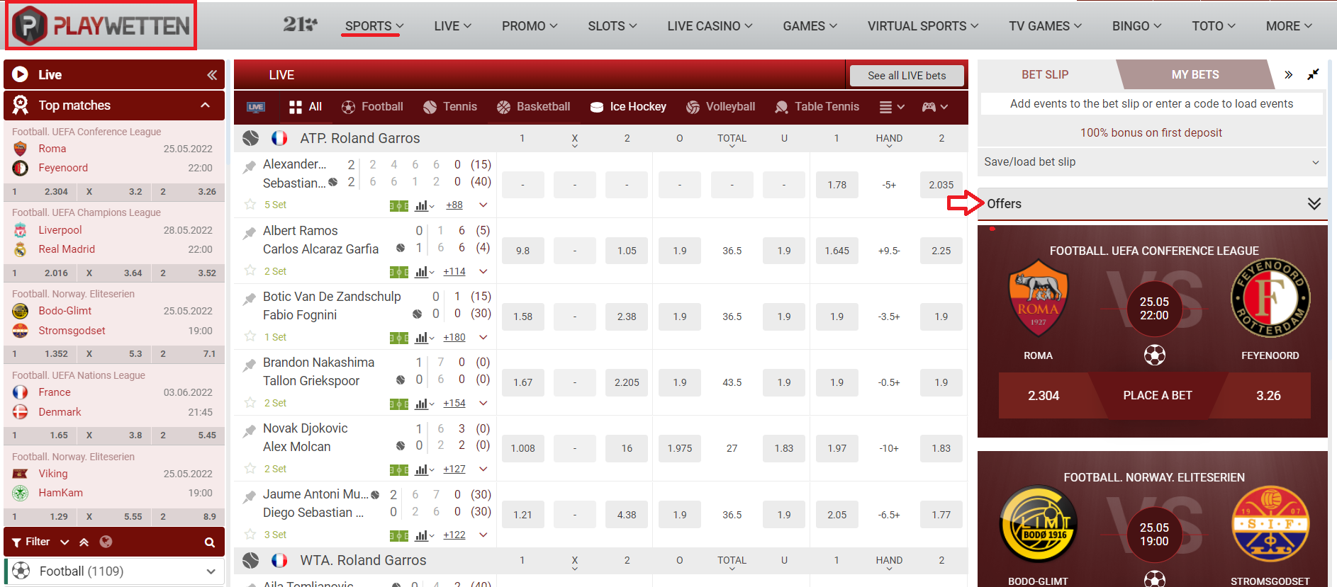Viewport: 1337px width, 587px height.
Task: Open +88 more markets link
Action: click(x=454, y=205)
